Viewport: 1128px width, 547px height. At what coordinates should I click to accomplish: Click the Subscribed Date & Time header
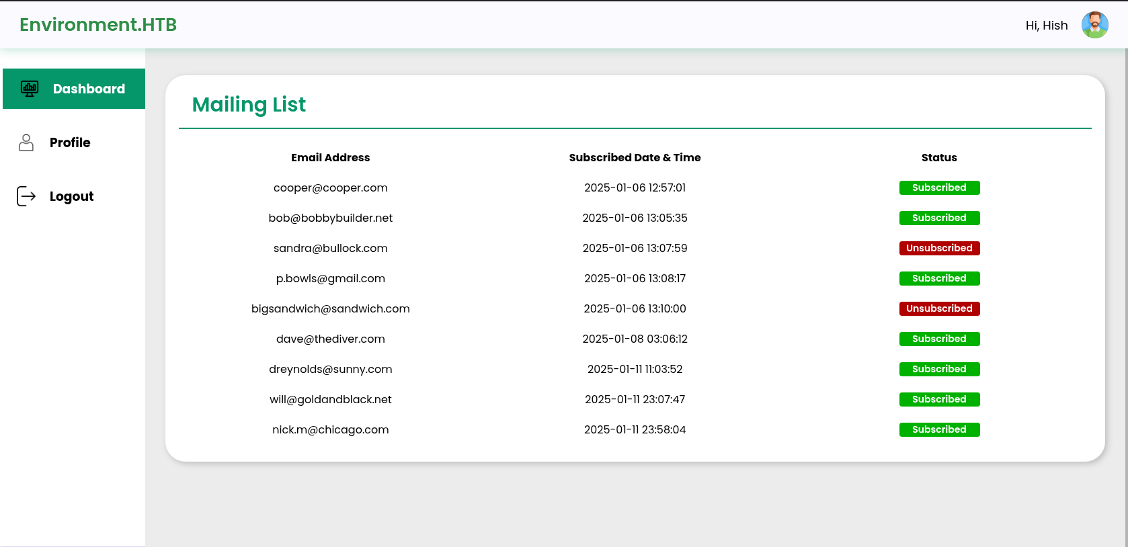pyautogui.click(x=635, y=157)
